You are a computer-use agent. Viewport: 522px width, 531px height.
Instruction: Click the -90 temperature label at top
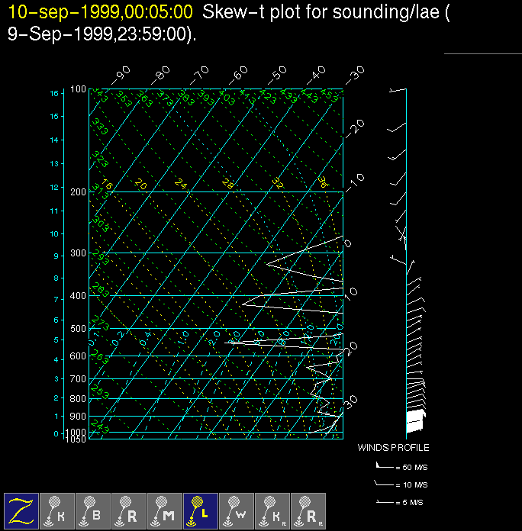click(x=121, y=75)
